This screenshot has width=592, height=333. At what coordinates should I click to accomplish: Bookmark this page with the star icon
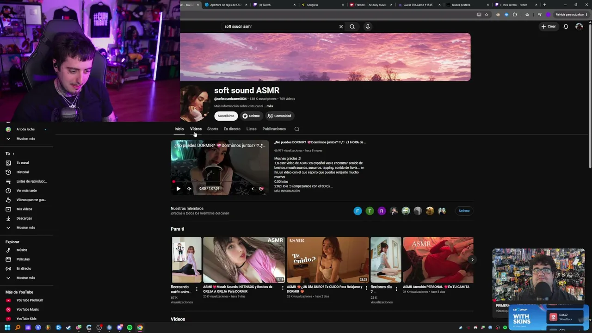tap(487, 14)
